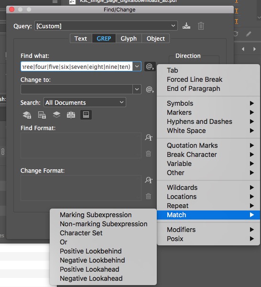This screenshot has width=261, height=287.
Task: Expand Change to history dropdown
Action: point(137,89)
